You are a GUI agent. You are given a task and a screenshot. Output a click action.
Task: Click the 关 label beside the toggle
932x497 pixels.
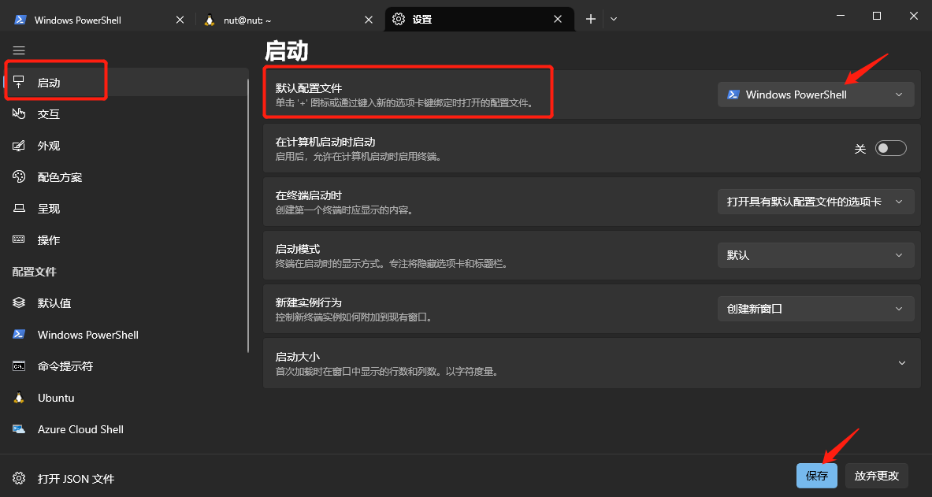click(860, 149)
